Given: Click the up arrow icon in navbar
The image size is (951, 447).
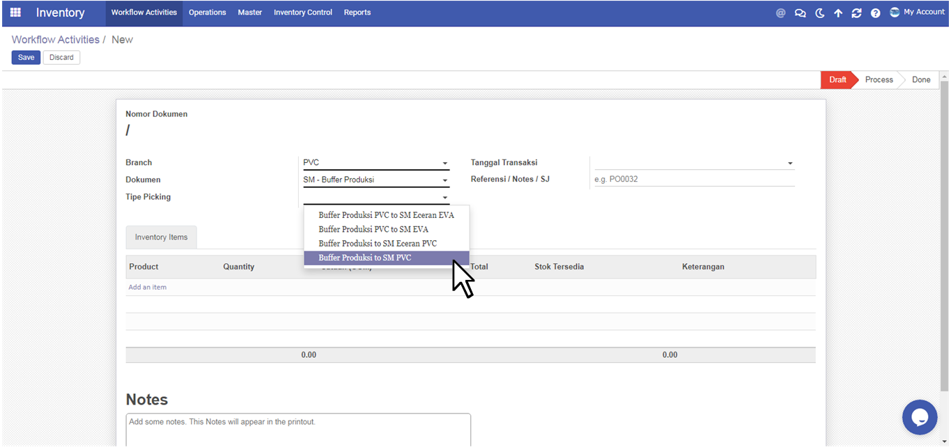Looking at the screenshot, I should pyautogui.click(x=838, y=13).
